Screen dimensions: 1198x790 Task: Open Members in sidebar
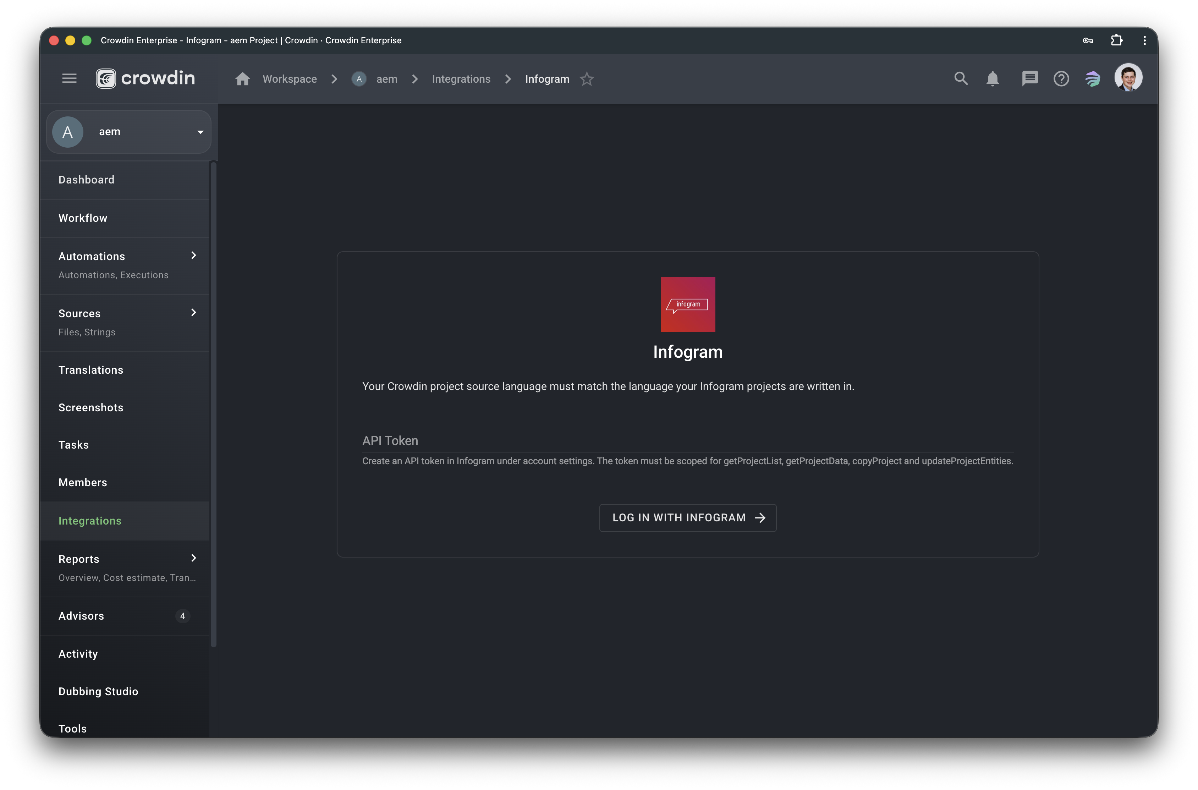pyautogui.click(x=125, y=483)
